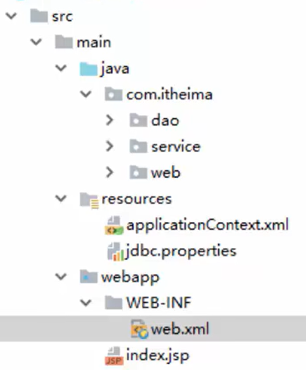Click the resources folder icon
The width and height of the screenshot is (306, 370).
click(89, 200)
